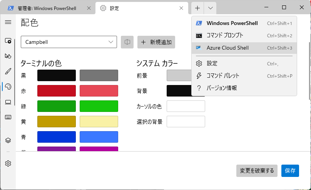Pick the 青 bright blue swatch
Screen dimensions: 311x190
point(99,137)
